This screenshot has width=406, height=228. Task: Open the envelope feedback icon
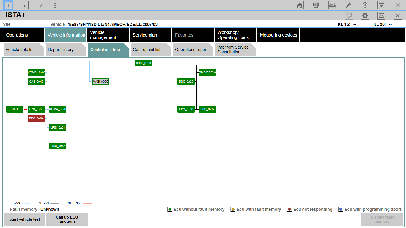(381, 16)
